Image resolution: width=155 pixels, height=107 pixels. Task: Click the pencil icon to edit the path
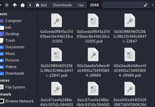[146, 5]
